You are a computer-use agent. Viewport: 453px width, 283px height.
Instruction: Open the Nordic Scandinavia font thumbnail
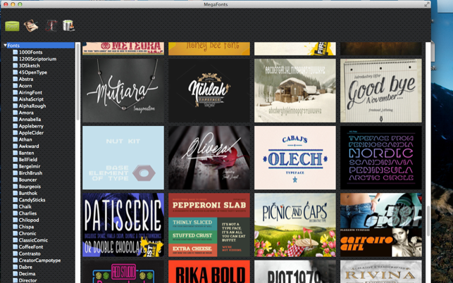click(381, 158)
